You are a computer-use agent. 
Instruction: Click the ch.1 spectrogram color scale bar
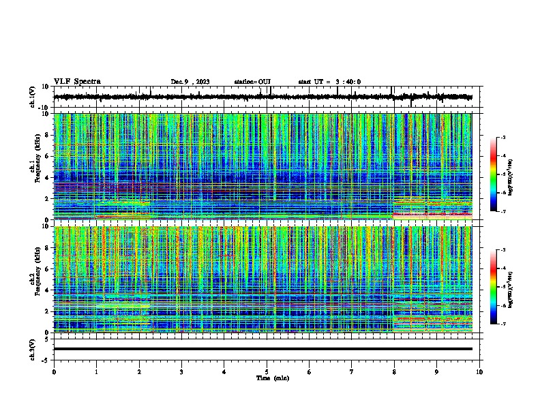[494, 174]
